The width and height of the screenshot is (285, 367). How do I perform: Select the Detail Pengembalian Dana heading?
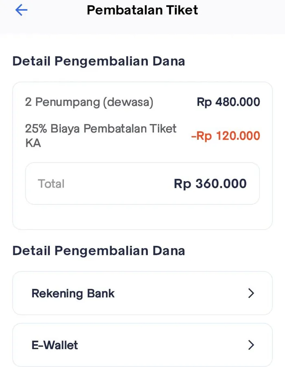tap(99, 61)
